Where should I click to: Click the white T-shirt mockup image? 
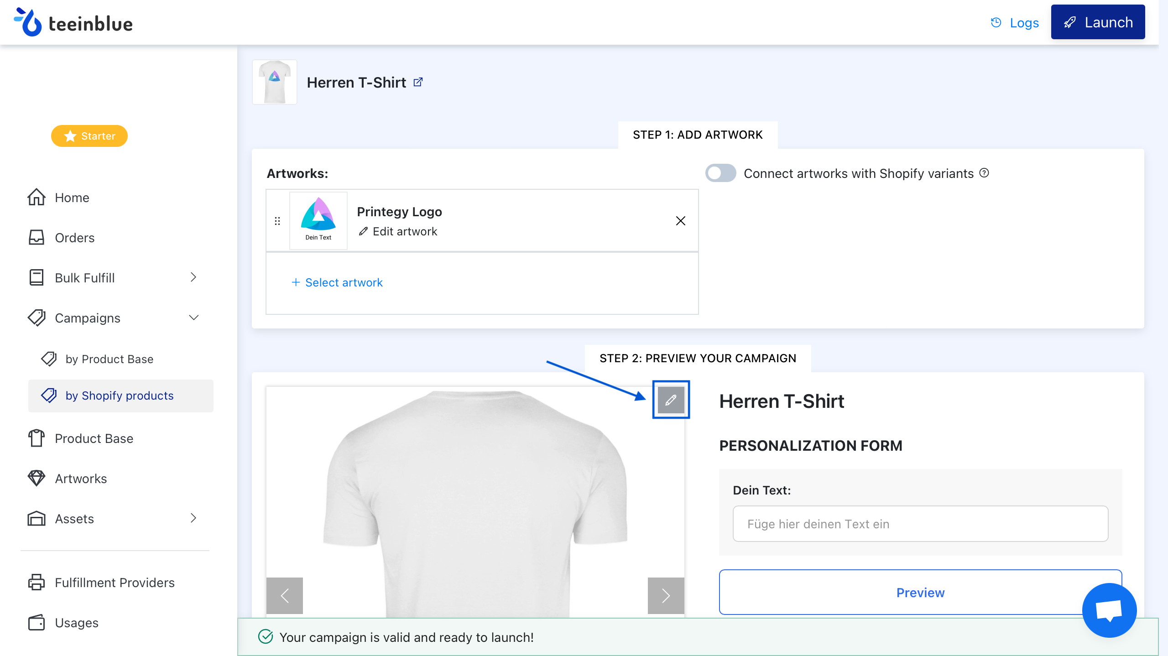point(475,502)
